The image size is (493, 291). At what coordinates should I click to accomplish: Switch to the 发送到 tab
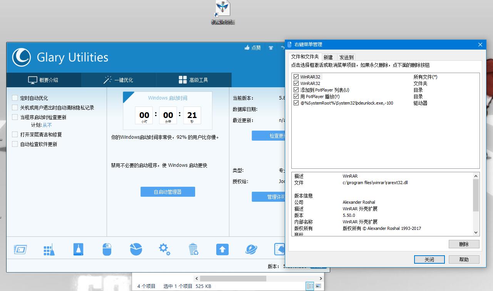[346, 57]
